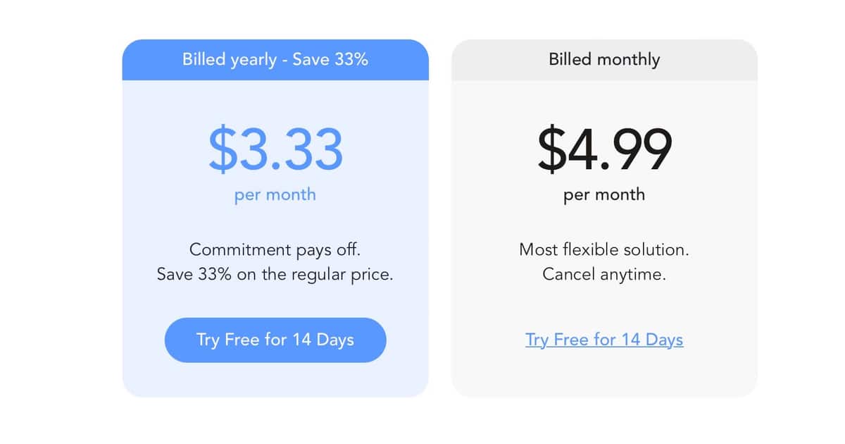The height and width of the screenshot is (444, 845).
Task: Open the underlined Try Free for 14 Days link
Action: 604,340
